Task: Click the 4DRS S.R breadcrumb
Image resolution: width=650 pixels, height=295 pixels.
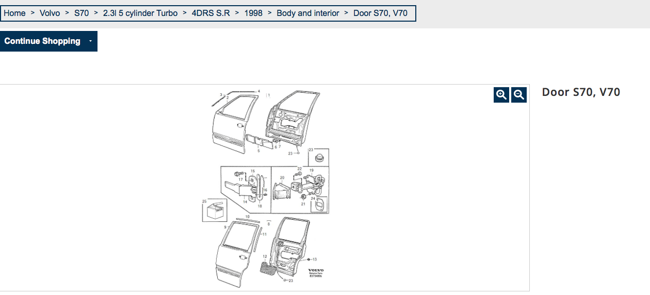Action: click(211, 13)
